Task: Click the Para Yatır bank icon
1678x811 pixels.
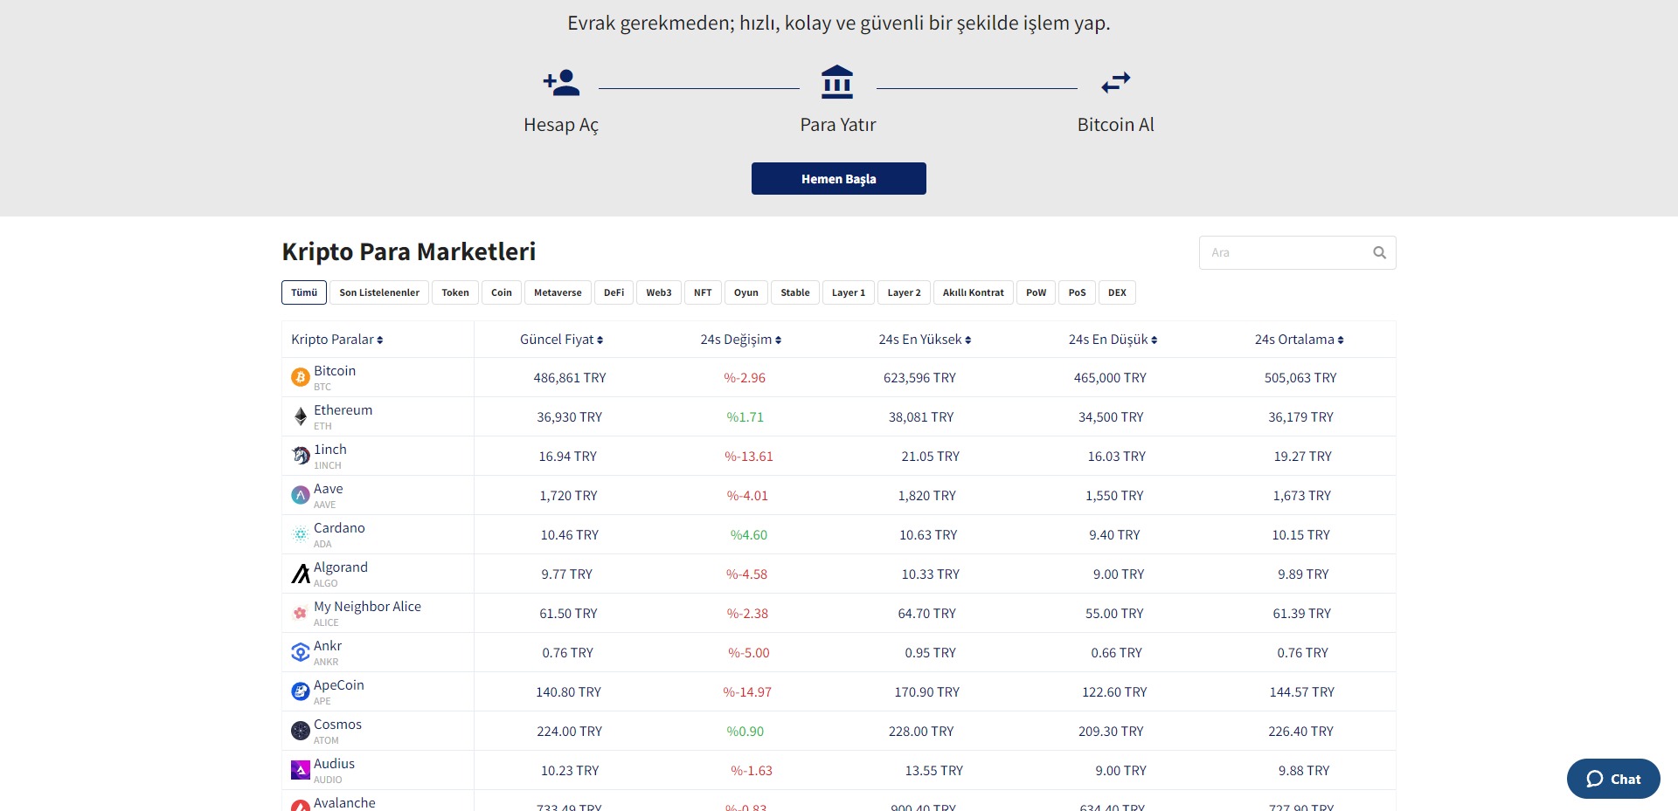Action: coord(837,82)
